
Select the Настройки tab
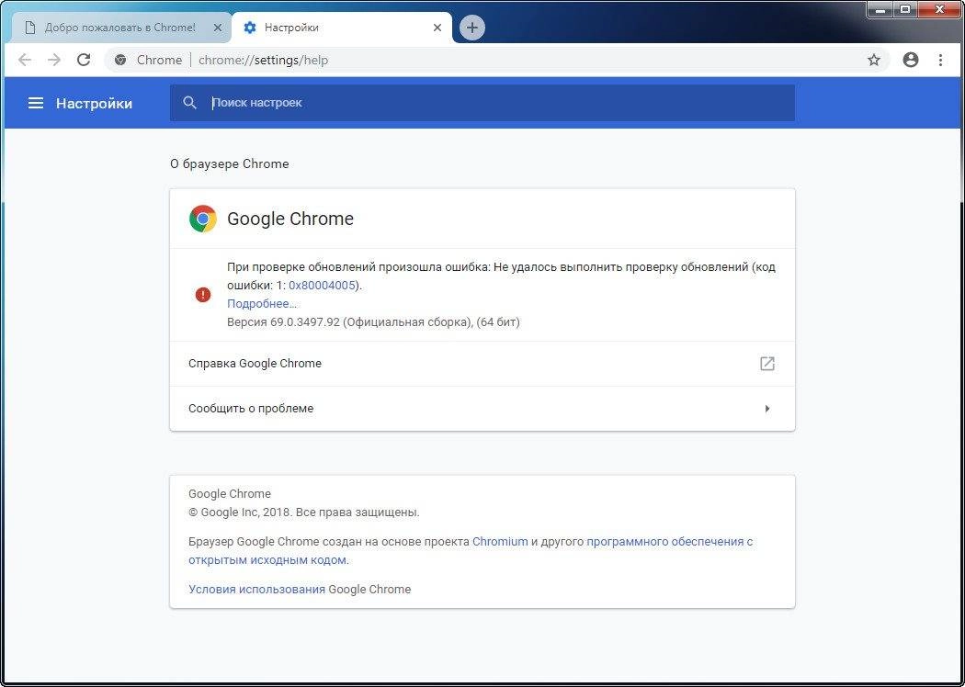342,28
